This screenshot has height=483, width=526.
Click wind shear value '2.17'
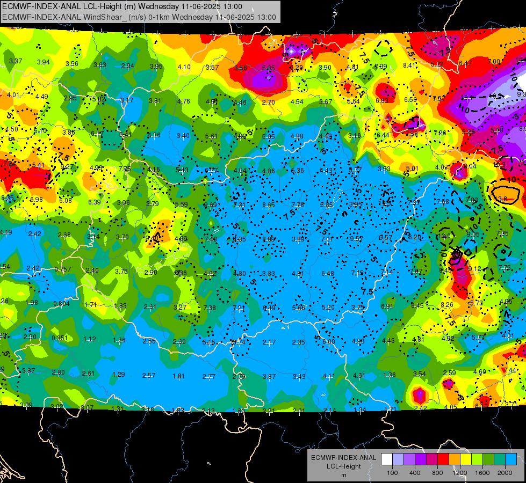point(269,342)
